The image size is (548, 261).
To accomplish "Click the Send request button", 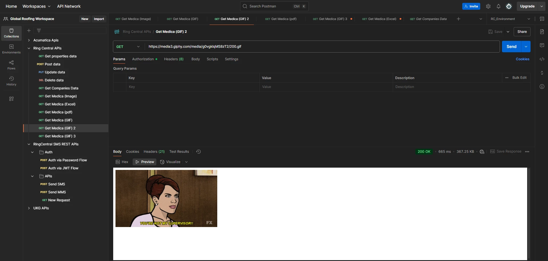I will (x=512, y=47).
